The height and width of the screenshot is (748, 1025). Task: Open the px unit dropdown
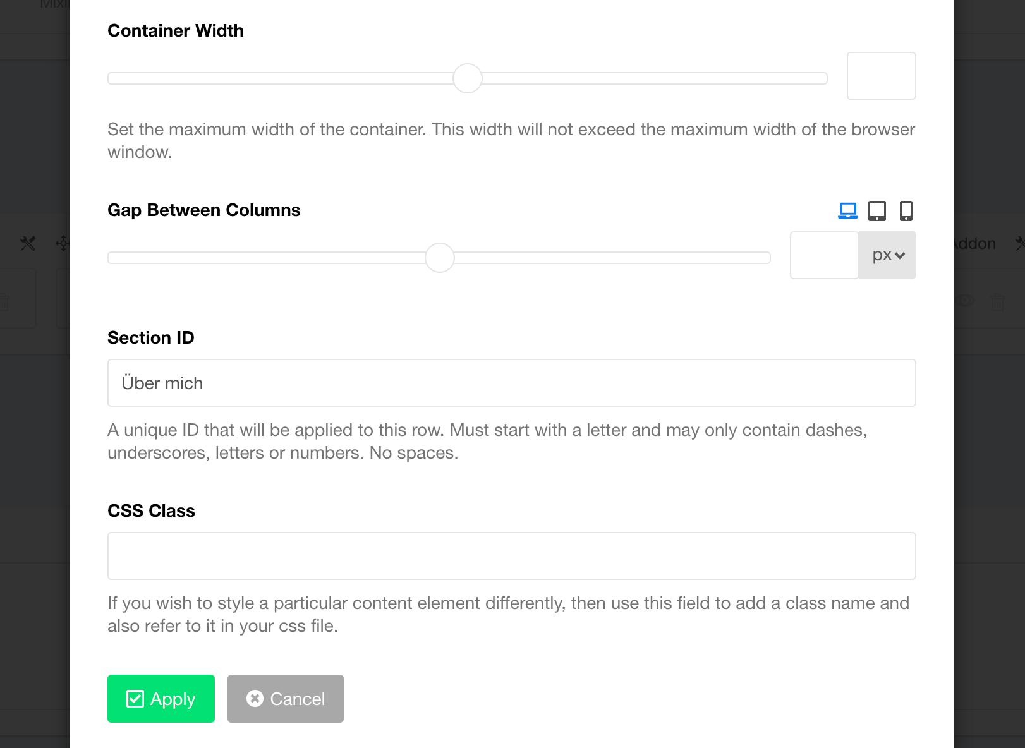pos(888,255)
